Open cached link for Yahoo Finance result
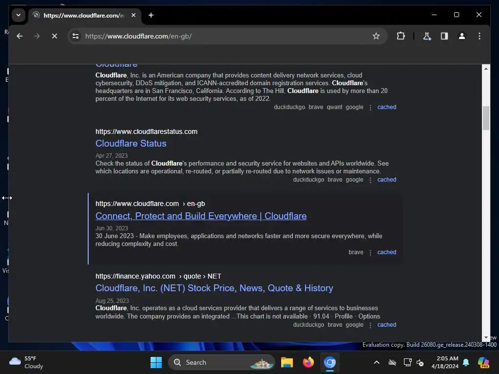 386,325
